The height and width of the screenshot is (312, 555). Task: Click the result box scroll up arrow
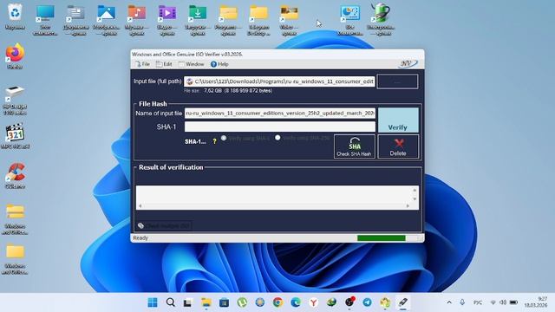click(415, 191)
